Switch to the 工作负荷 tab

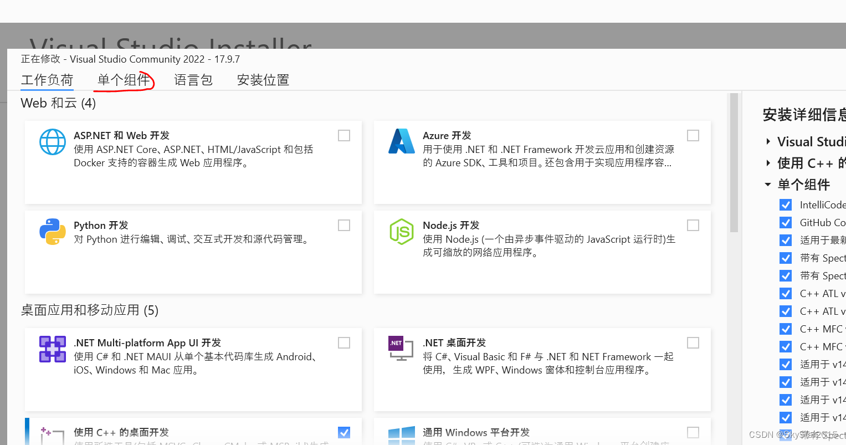47,80
